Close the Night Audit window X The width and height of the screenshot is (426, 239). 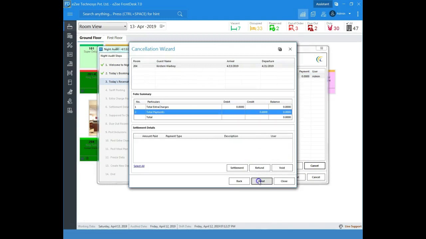coord(321,48)
